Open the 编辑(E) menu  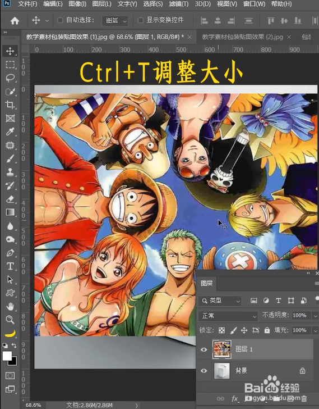[x=53, y=4]
